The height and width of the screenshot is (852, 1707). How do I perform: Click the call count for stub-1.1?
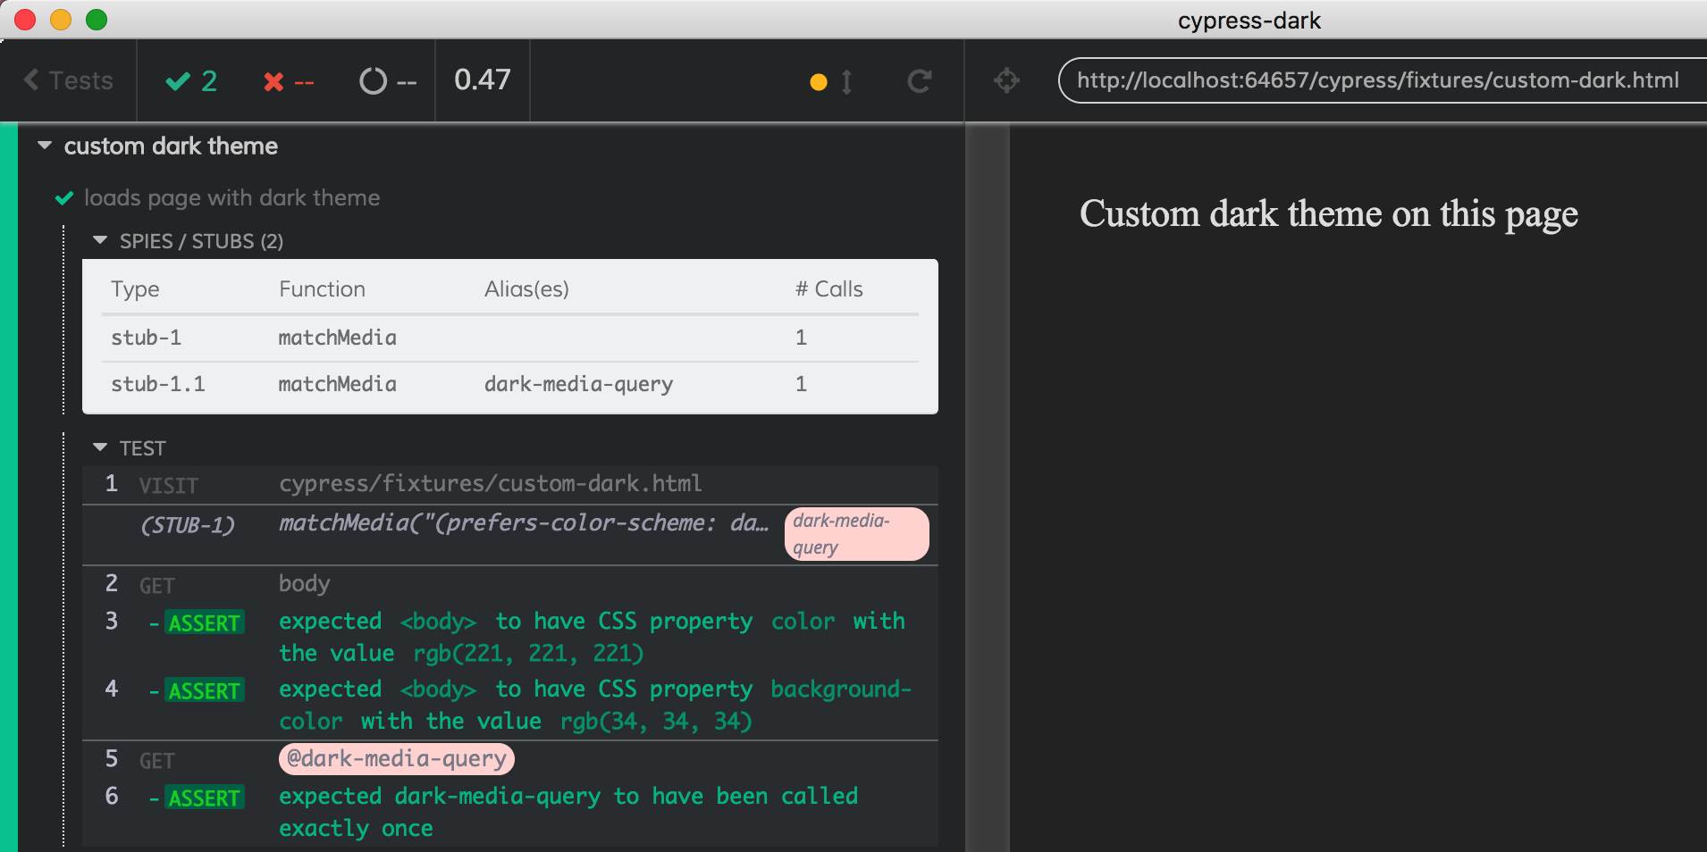coord(801,384)
